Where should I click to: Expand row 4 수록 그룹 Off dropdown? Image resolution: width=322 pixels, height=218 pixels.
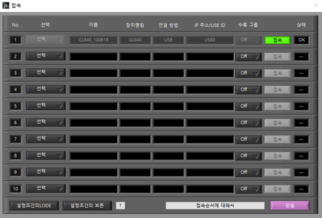[x=248, y=90]
